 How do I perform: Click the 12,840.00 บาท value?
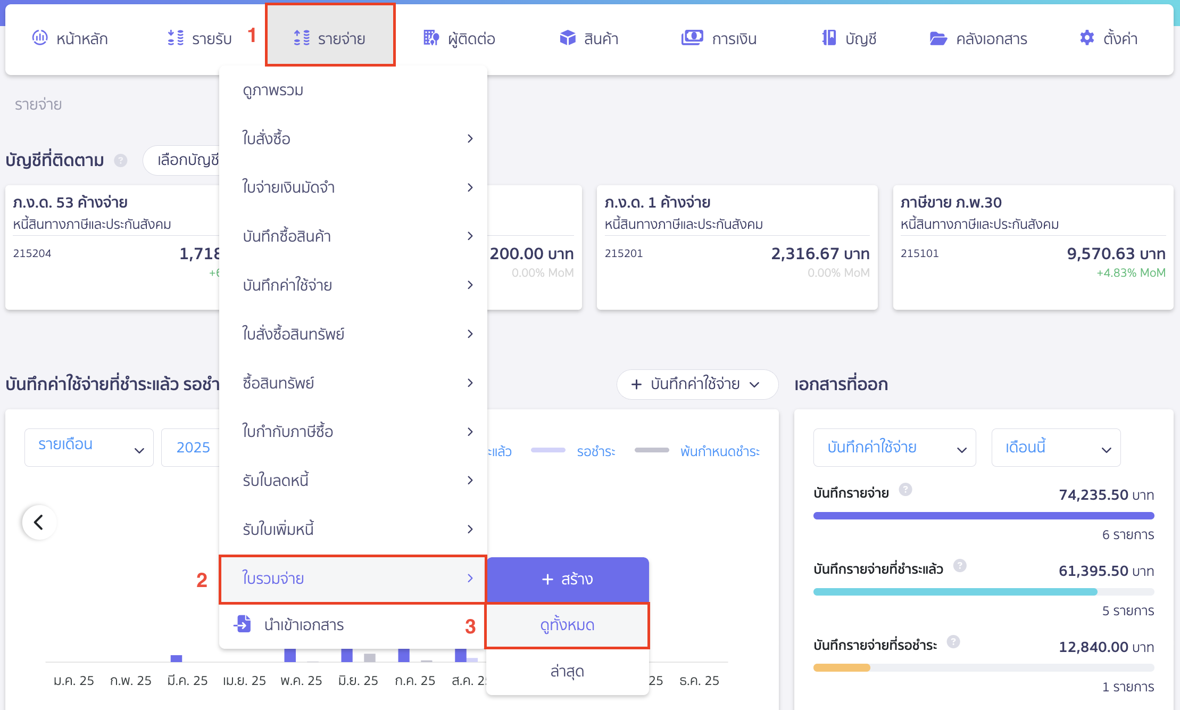point(1106,647)
